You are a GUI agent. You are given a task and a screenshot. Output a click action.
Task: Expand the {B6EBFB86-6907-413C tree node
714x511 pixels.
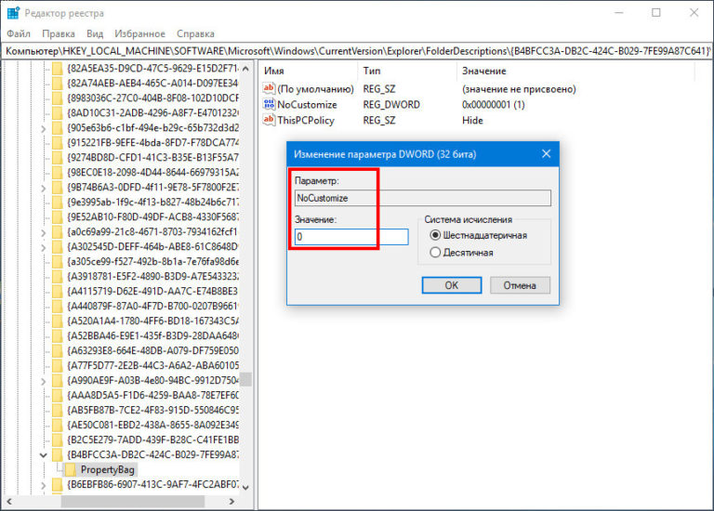43,485
